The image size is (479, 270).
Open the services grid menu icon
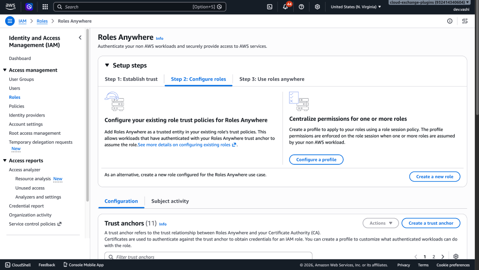[45, 7]
